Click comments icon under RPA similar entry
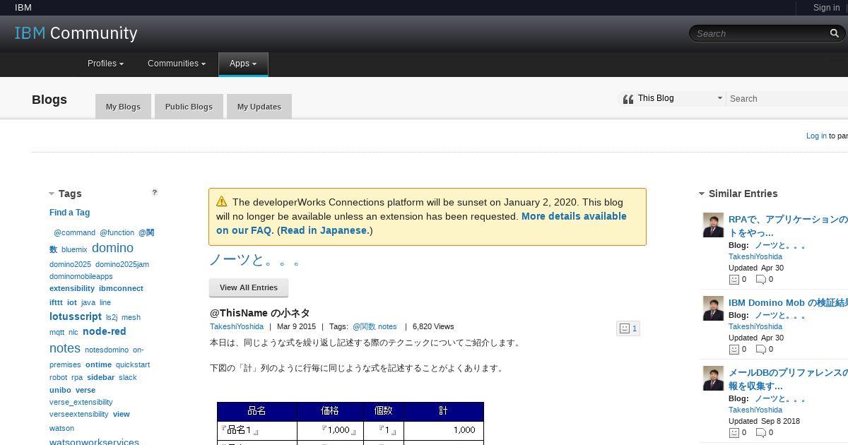 tap(761, 279)
